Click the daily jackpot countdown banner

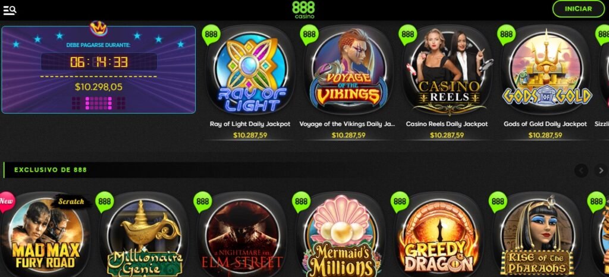99,70
